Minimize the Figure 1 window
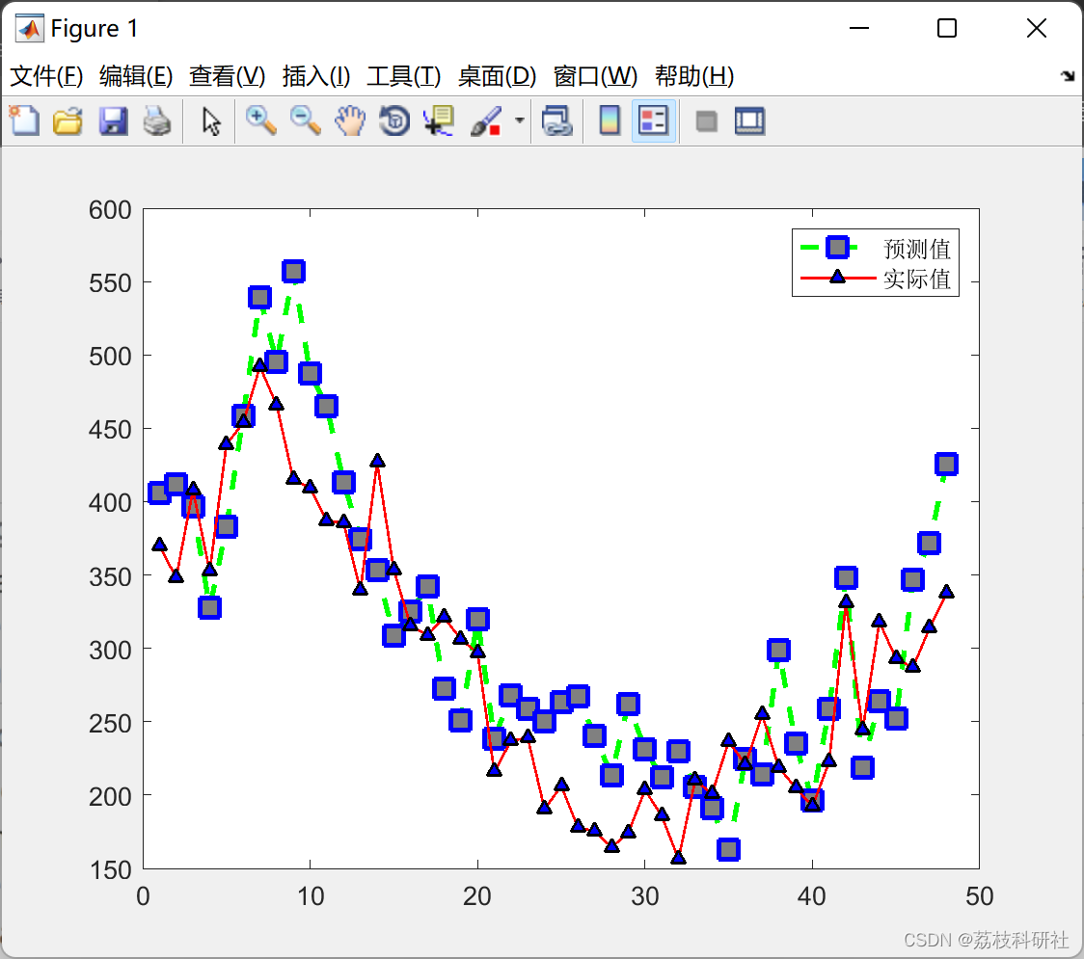The height and width of the screenshot is (959, 1084). click(859, 28)
